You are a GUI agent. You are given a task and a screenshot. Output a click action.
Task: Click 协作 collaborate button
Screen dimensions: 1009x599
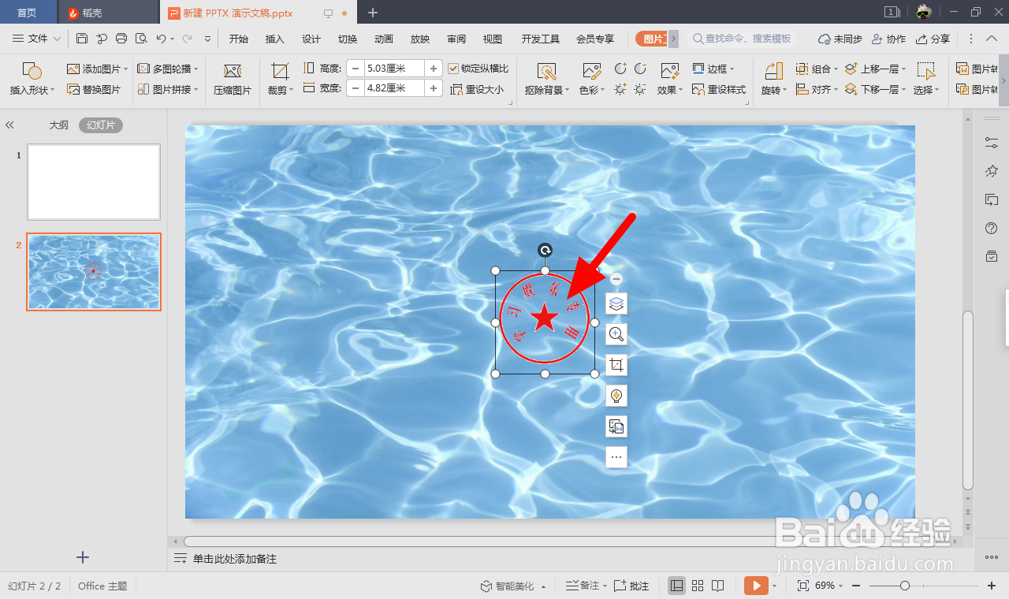tap(889, 39)
